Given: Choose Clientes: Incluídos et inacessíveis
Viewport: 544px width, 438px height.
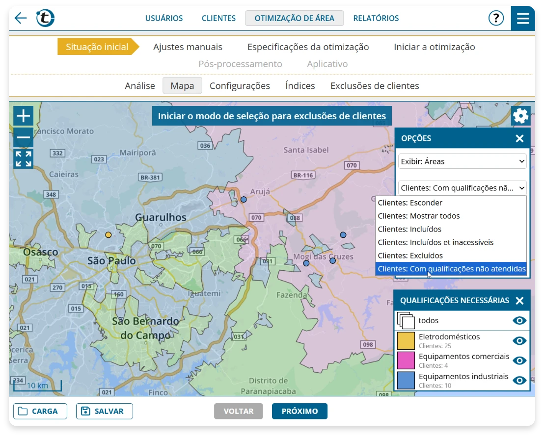Looking at the screenshot, I should coord(451,242).
